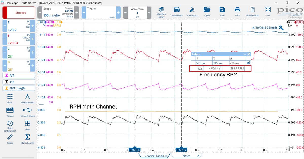Click the Trigger minus button
The width and height of the screenshot is (304, 159).
point(84,12)
